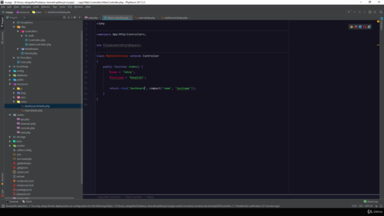Select User.php in project tree
Screen dimensions: 384x216
(x=26, y=62)
